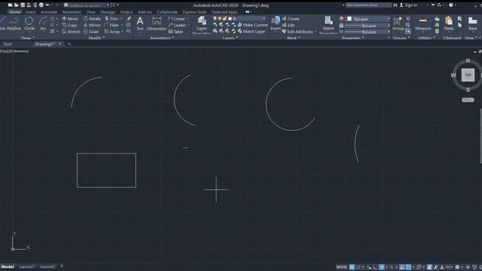
Task: Open the View ribbon tab
Action: 90,12
